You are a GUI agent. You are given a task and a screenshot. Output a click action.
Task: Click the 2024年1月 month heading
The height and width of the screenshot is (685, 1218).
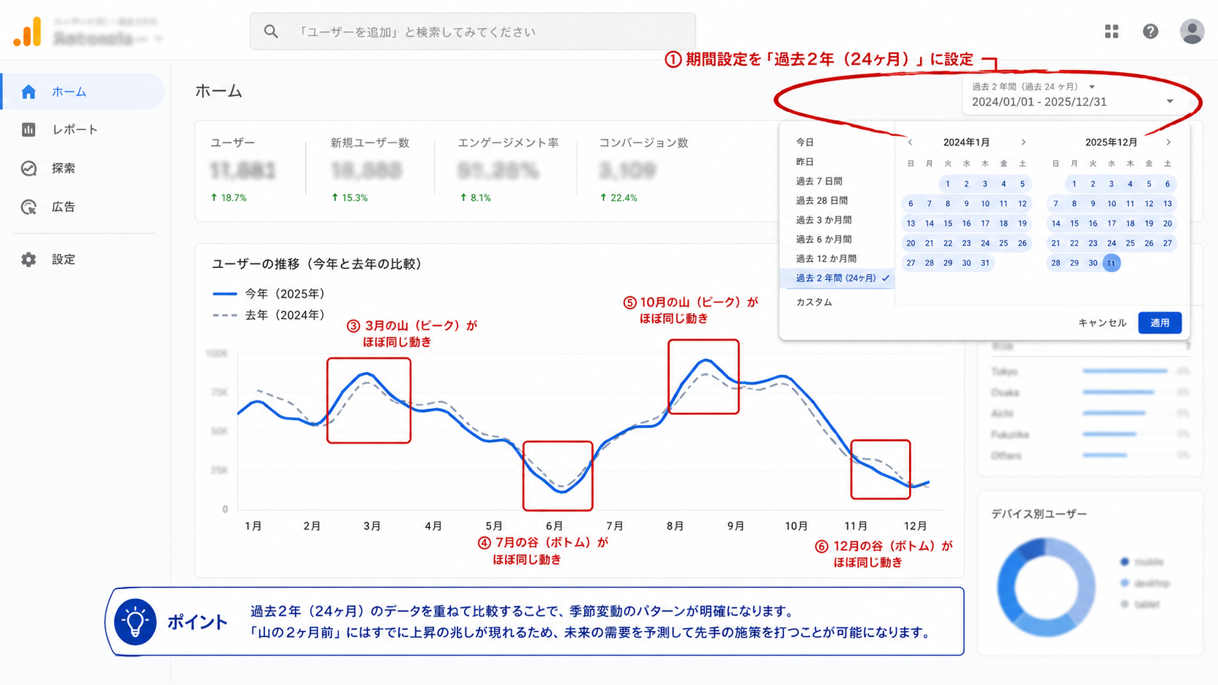coord(966,143)
